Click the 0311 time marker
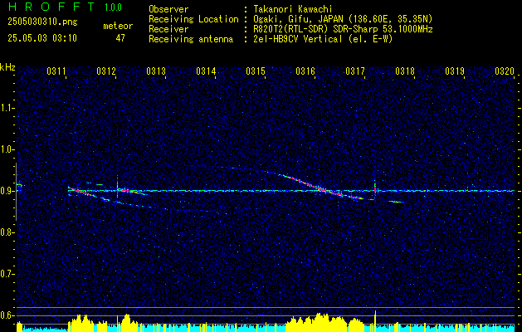Image resolution: width=522 pixels, height=332 pixels. (x=56, y=71)
